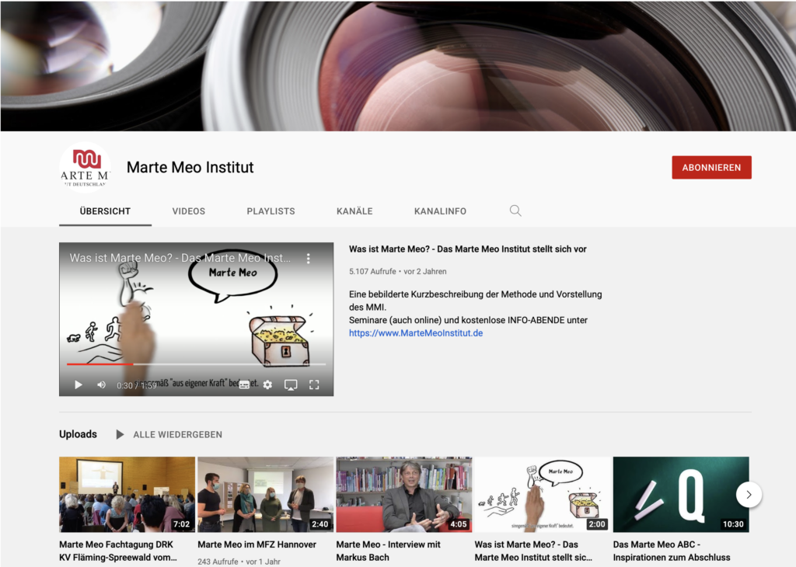Image resolution: width=796 pixels, height=567 pixels.
Task: Click title 'Das Marte Meo ABC - Inspirationen zum Abschluss'
Action: (672, 551)
